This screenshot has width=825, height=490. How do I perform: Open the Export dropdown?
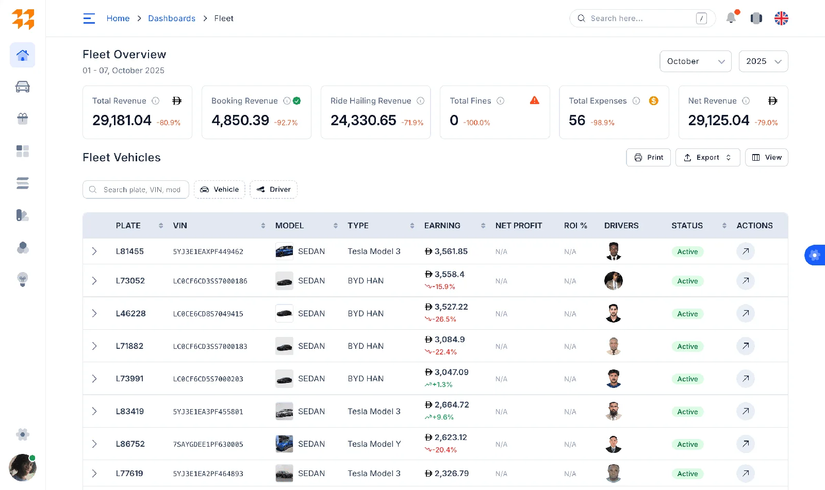click(x=707, y=158)
